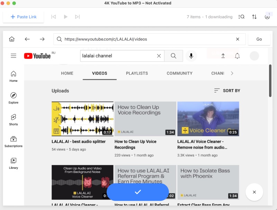277x210 pixels.
Task: Clear the URL field with the X
Action: (x=238, y=39)
